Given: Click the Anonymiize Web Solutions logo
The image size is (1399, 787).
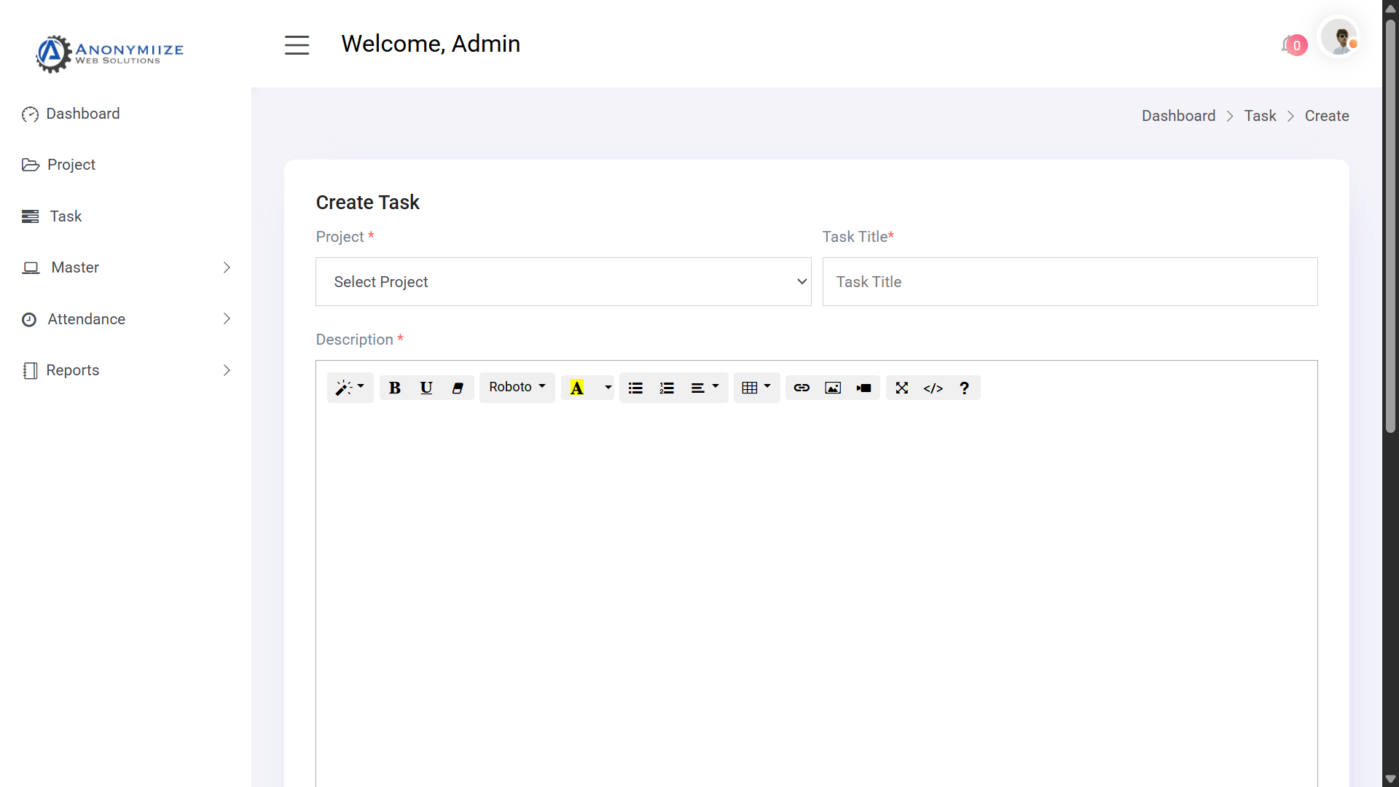Looking at the screenshot, I should pos(109,53).
